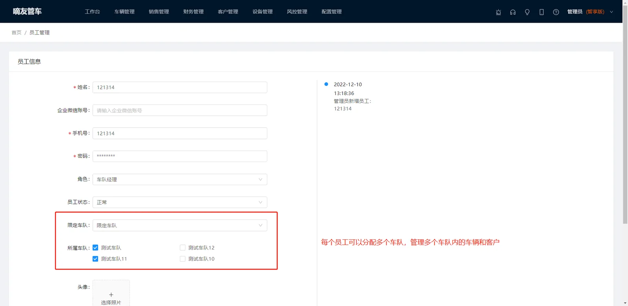The width and height of the screenshot is (628, 306).
Task: Click the lightbulb tips icon
Action: pos(527,12)
